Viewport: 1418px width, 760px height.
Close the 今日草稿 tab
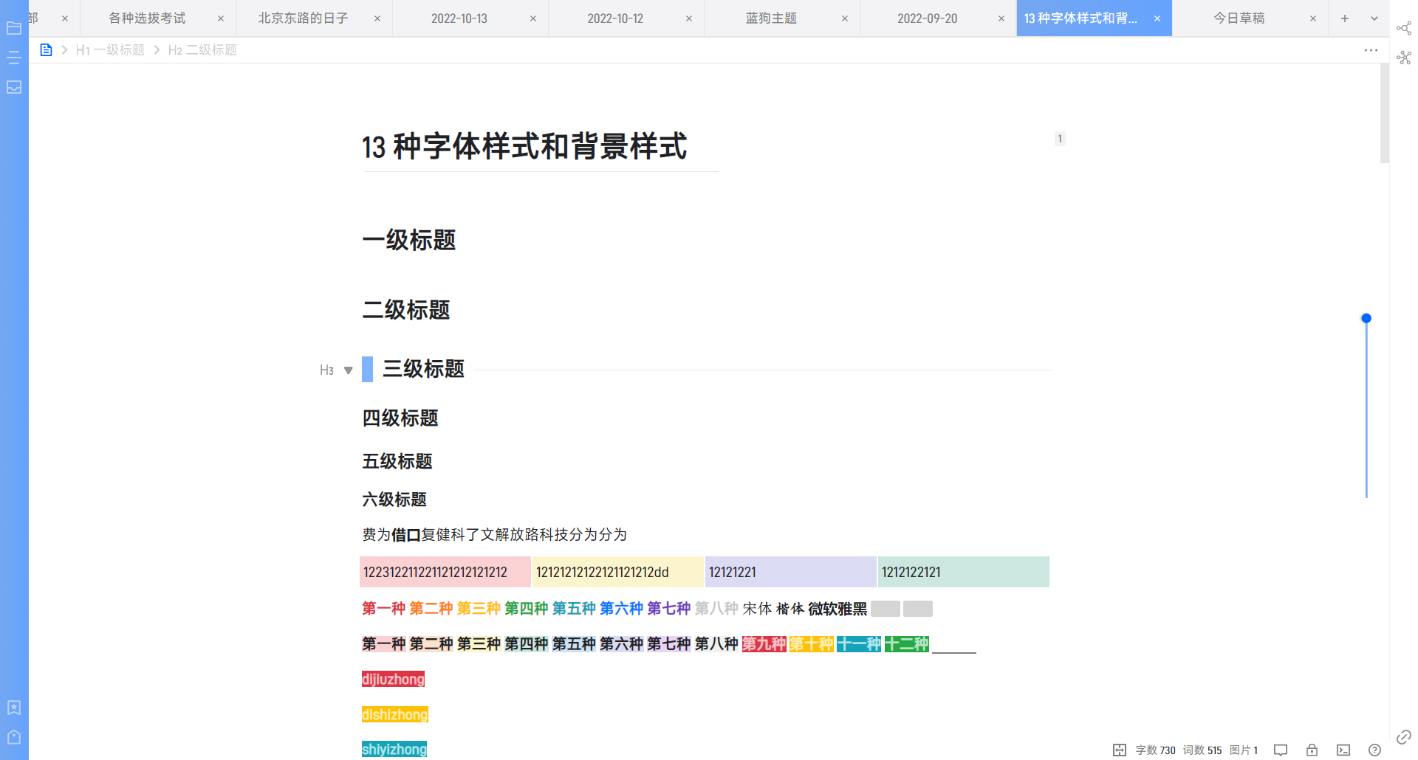tap(1313, 18)
